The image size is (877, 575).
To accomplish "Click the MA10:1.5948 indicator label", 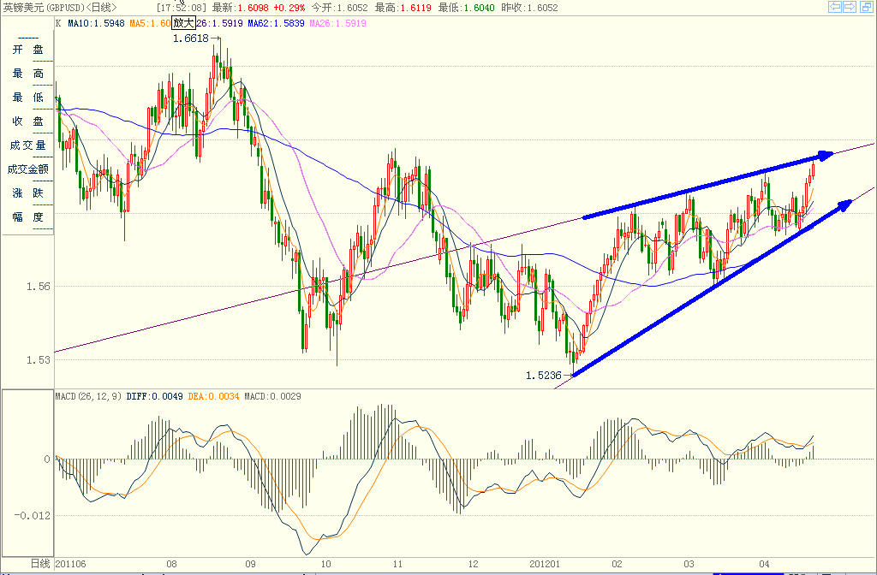I will [96, 23].
